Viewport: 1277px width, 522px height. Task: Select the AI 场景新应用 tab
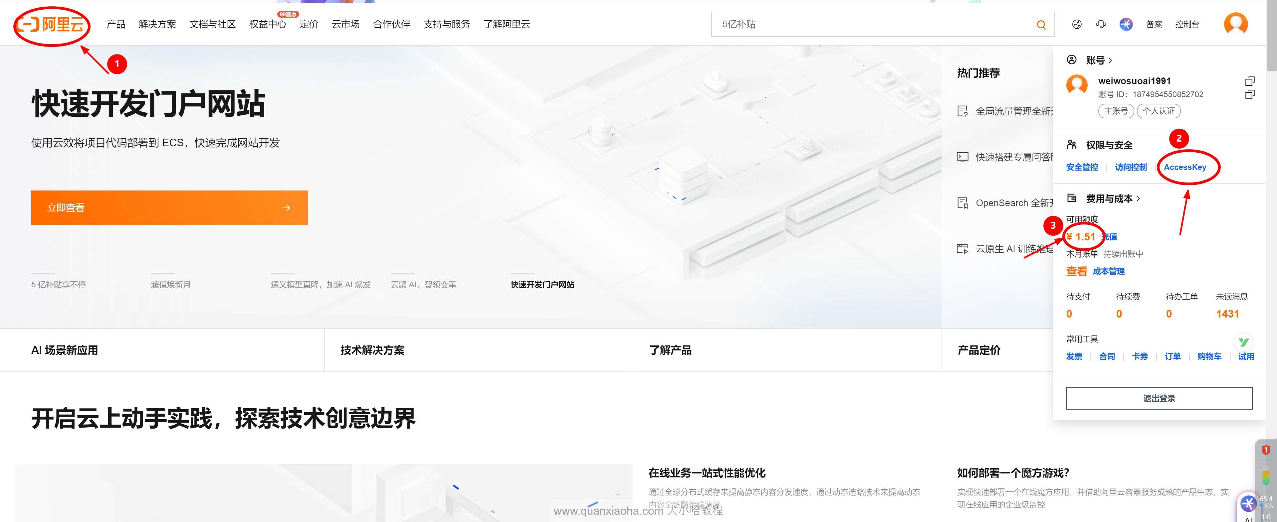click(x=65, y=350)
